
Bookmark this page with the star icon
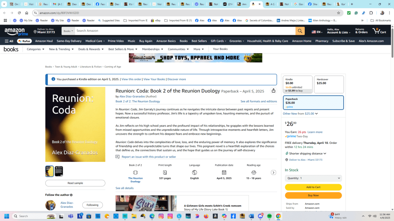pyautogui.click(x=339, y=13)
